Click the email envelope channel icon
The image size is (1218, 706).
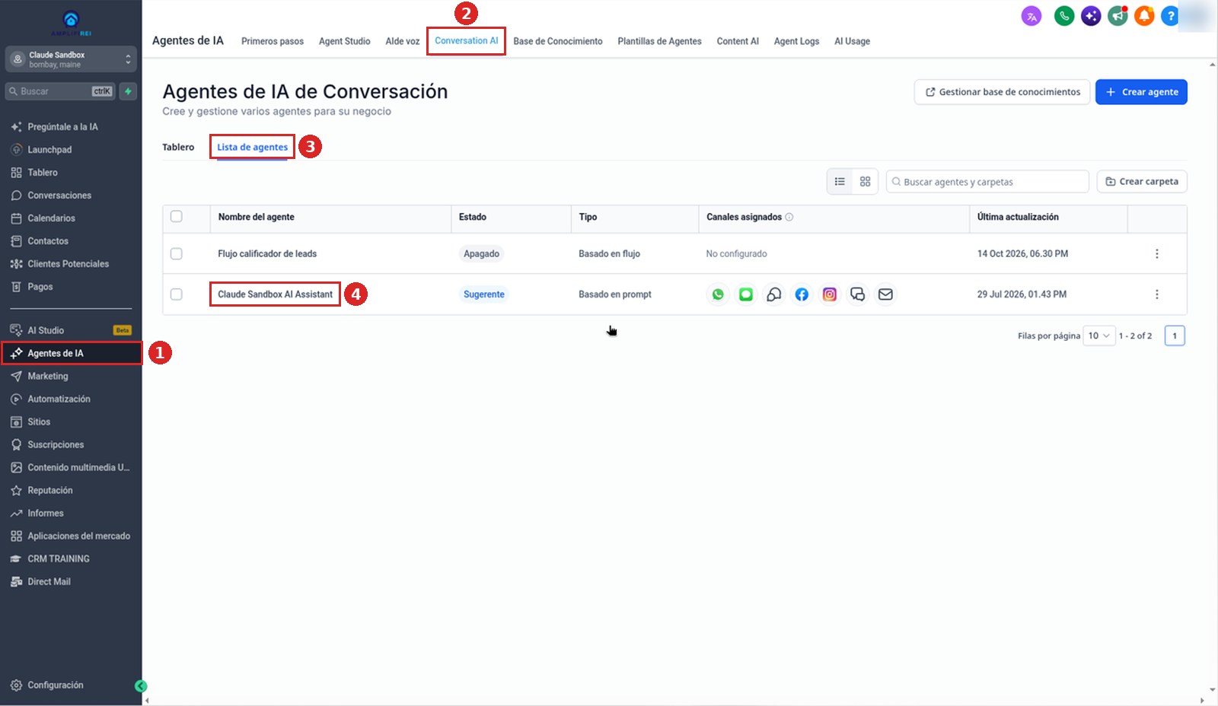point(885,294)
